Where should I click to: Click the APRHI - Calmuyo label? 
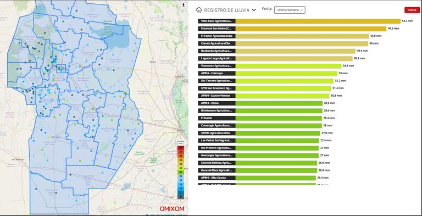(x=217, y=73)
